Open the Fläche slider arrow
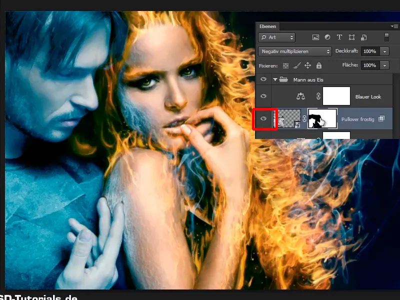Image resolution: width=400 pixels, height=300 pixels. (x=384, y=65)
